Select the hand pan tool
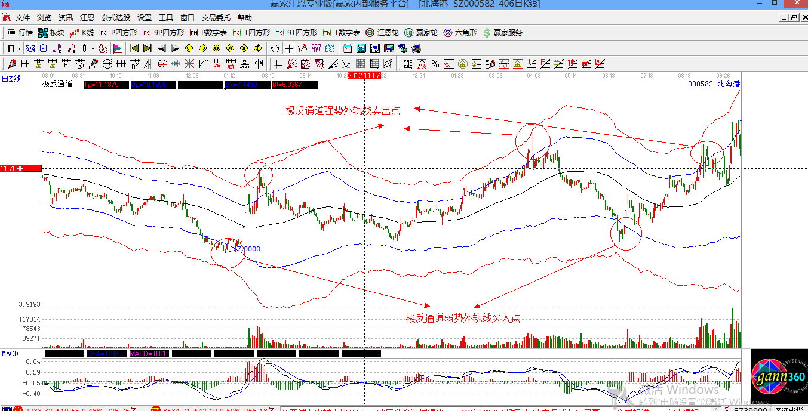The height and width of the screenshot is (411, 808). tap(275, 48)
